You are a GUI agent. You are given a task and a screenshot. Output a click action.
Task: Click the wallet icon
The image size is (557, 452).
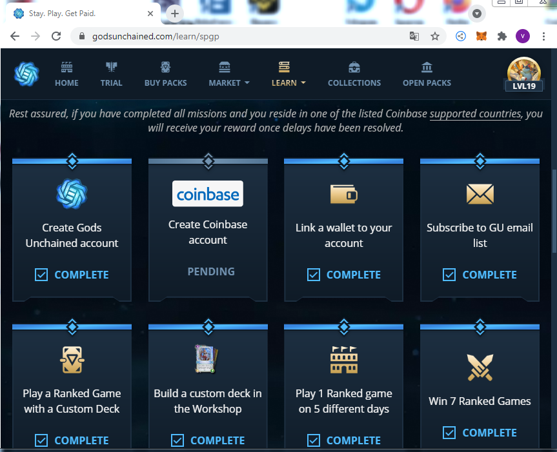coord(343,194)
